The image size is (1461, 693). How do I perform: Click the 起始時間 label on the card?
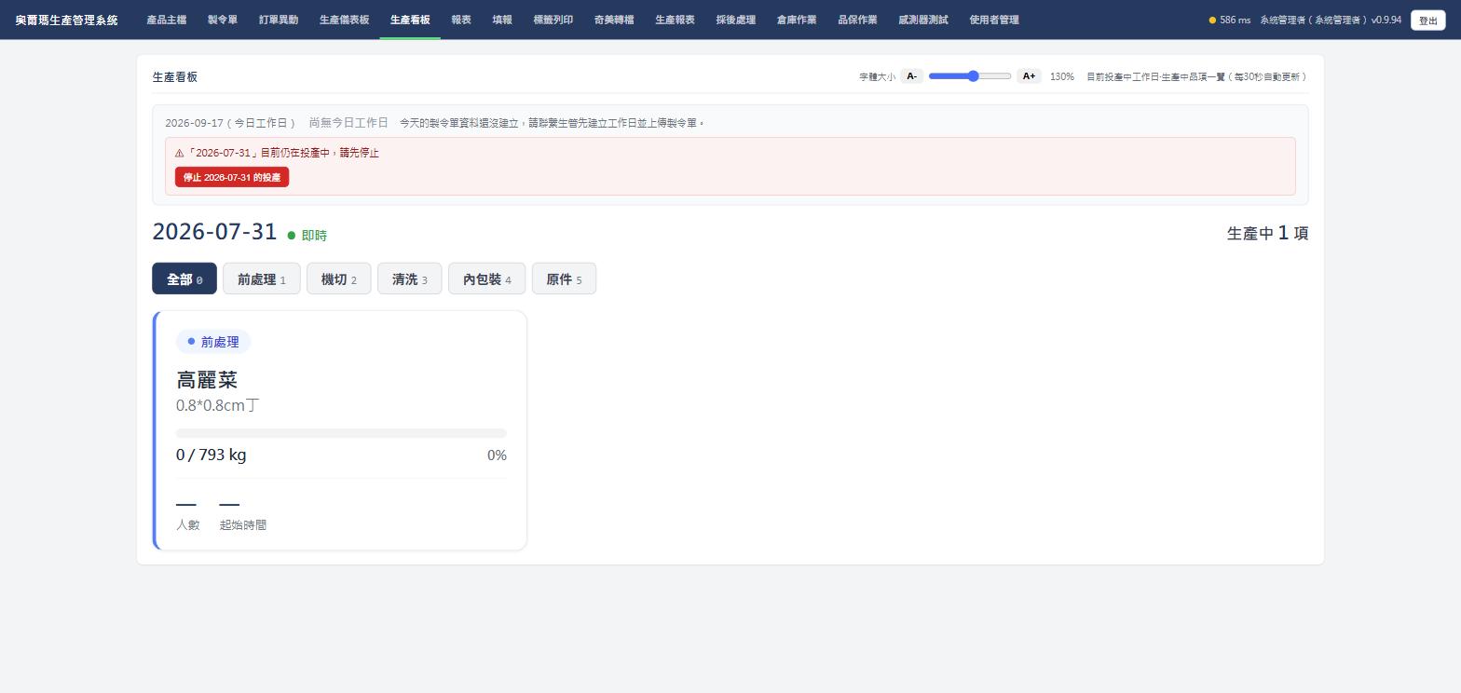coord(243,524)
